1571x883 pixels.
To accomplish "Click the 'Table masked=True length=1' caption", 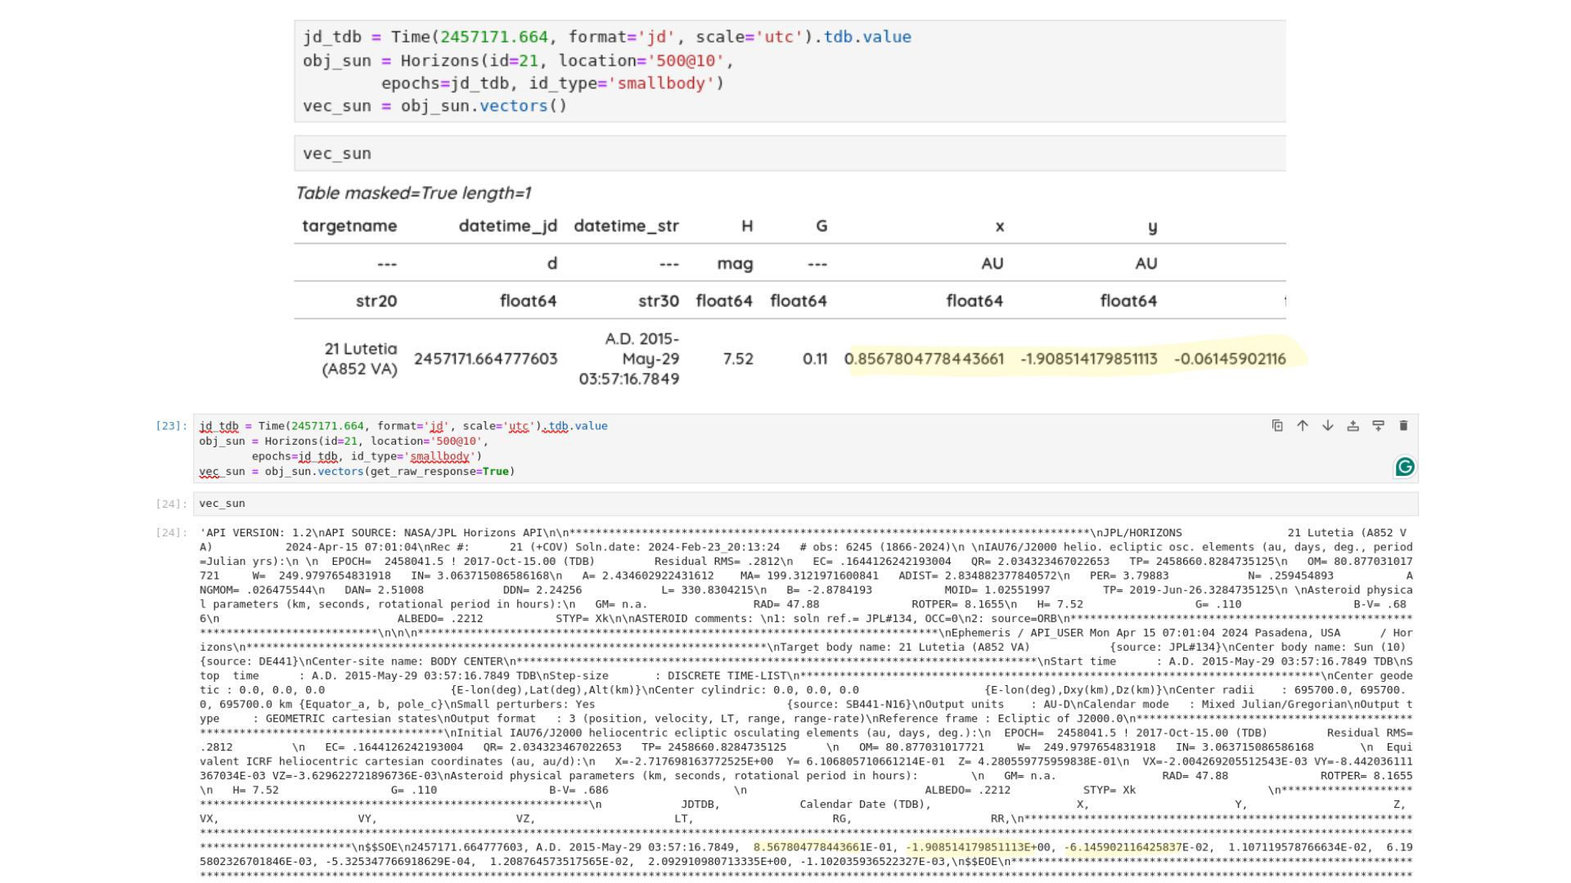I will 413,193.
